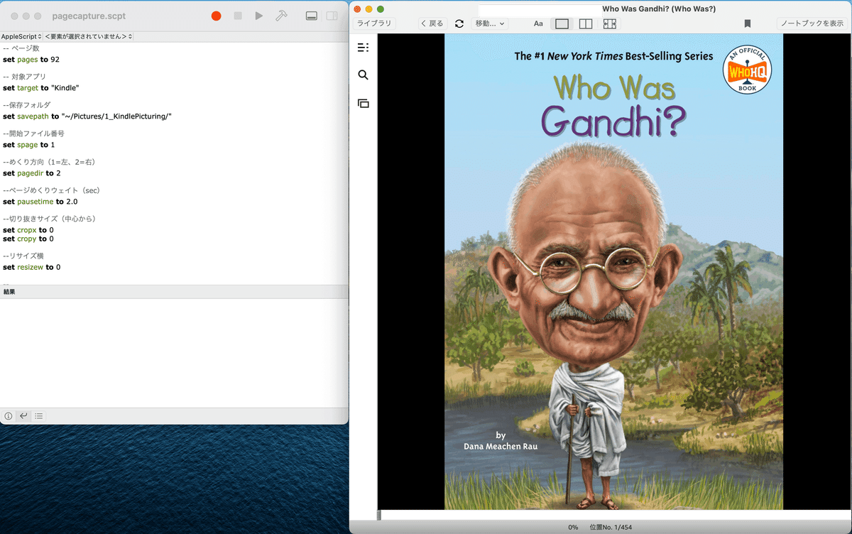Click the 戻る back button in Kindle
This screenshot has width=852, height=534.
click(432, 23)
